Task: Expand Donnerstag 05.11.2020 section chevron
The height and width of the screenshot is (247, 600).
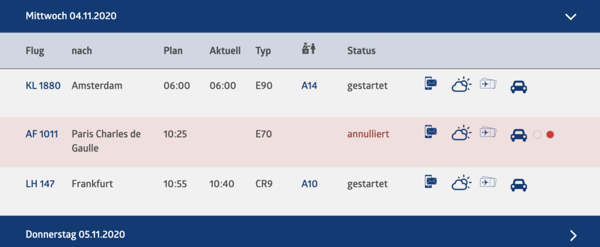Action: tap(573, 235)
